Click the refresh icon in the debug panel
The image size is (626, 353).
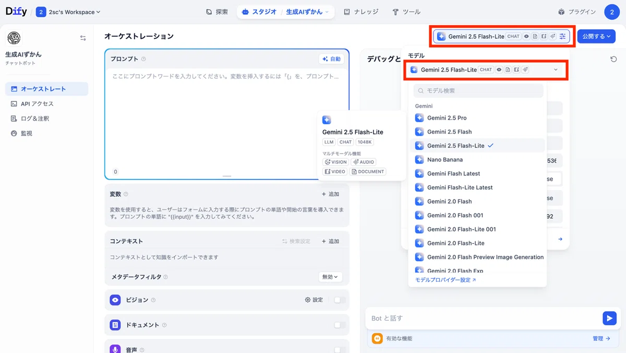pyautogui.click(x=613, y=59)
